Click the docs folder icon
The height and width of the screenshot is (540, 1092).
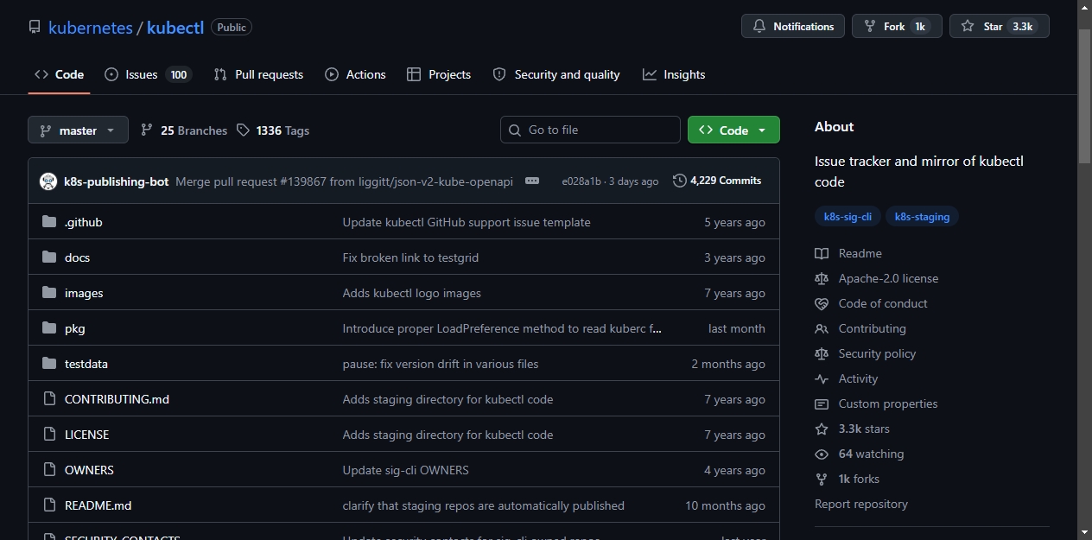[x=49, y=257]
